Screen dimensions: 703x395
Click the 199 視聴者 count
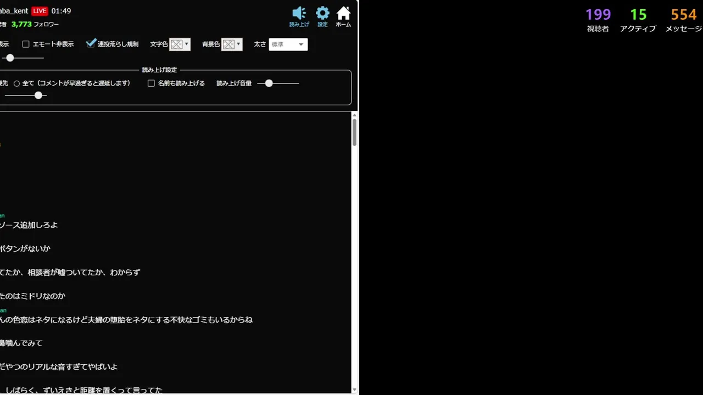pyautogui.click(x=598, y=15)
